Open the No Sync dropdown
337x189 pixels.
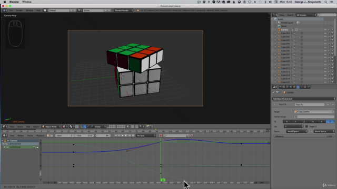[146, 135]
